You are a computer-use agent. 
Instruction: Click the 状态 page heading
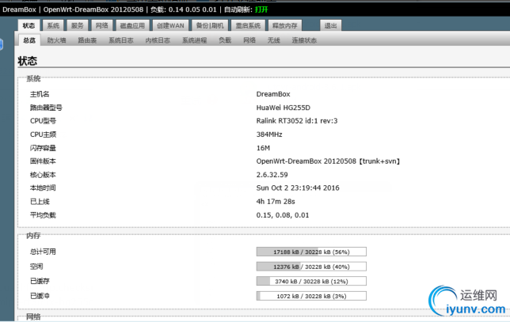point(28,61)
